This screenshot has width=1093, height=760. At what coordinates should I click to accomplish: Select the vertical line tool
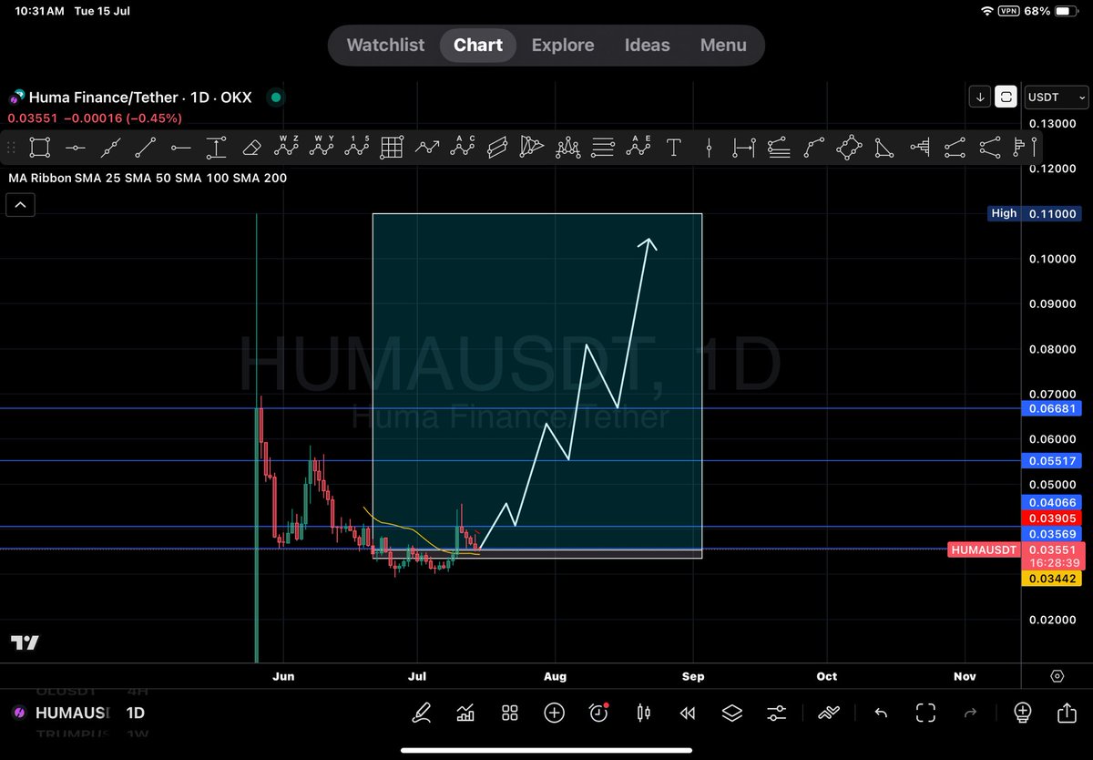(x=710, y=148)
